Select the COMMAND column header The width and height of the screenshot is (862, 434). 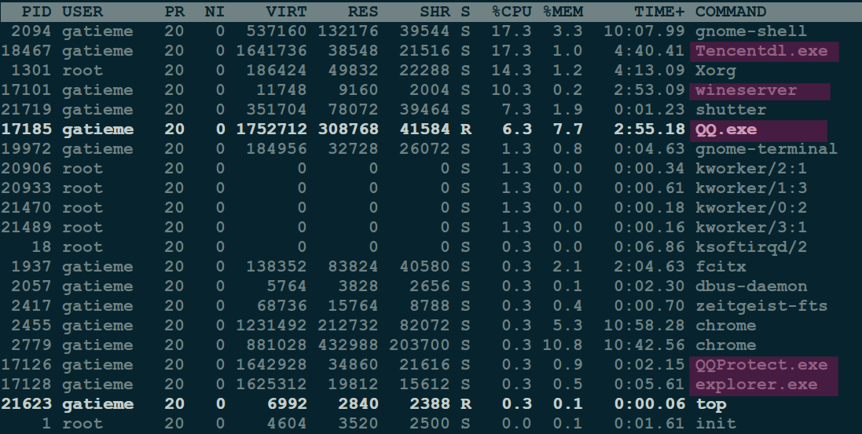coord(731,12)
